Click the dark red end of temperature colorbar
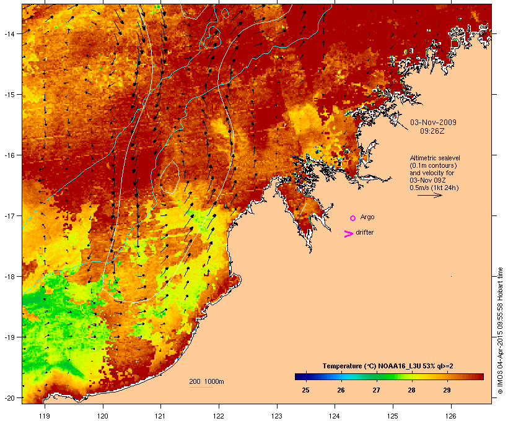 tap(480, 376)
